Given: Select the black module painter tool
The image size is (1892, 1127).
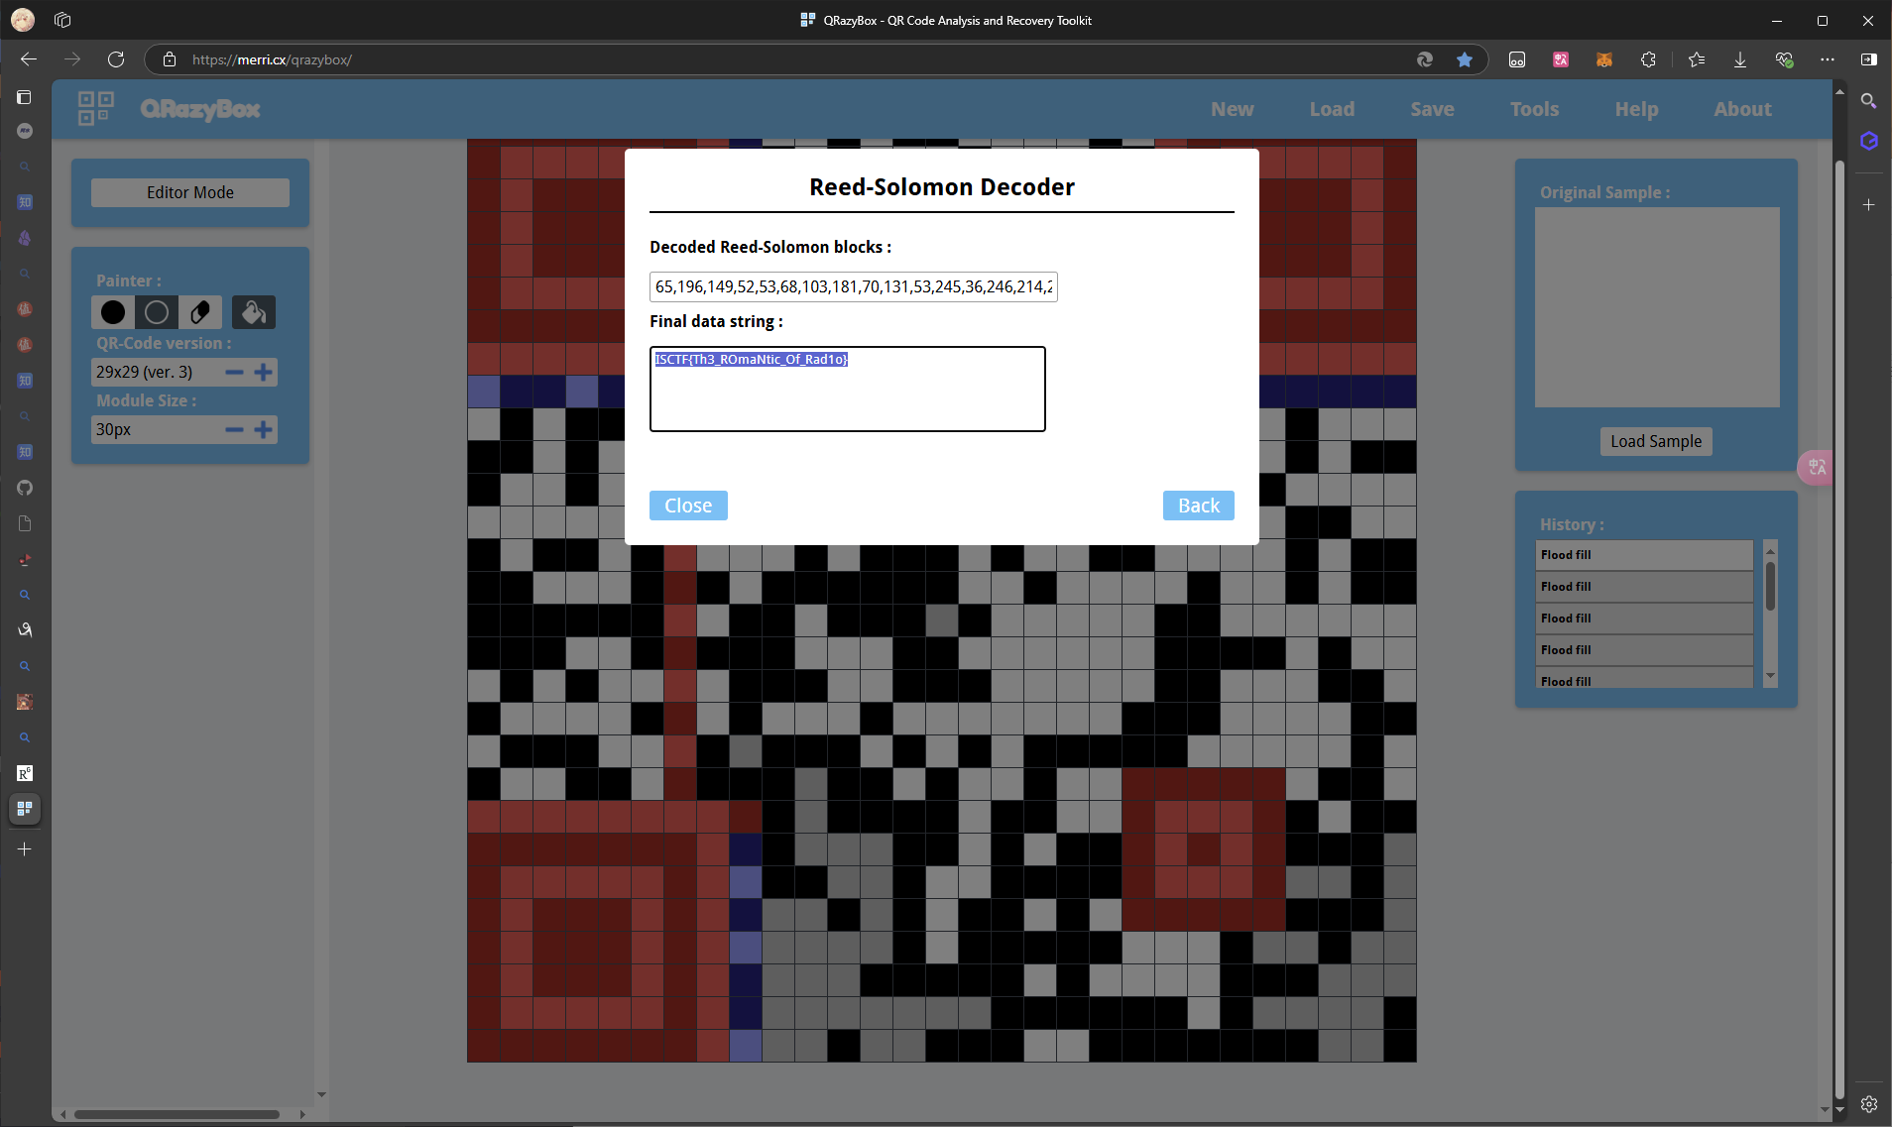Looking at the screenshot, I should pyautogui.click(x=113, y=312).
